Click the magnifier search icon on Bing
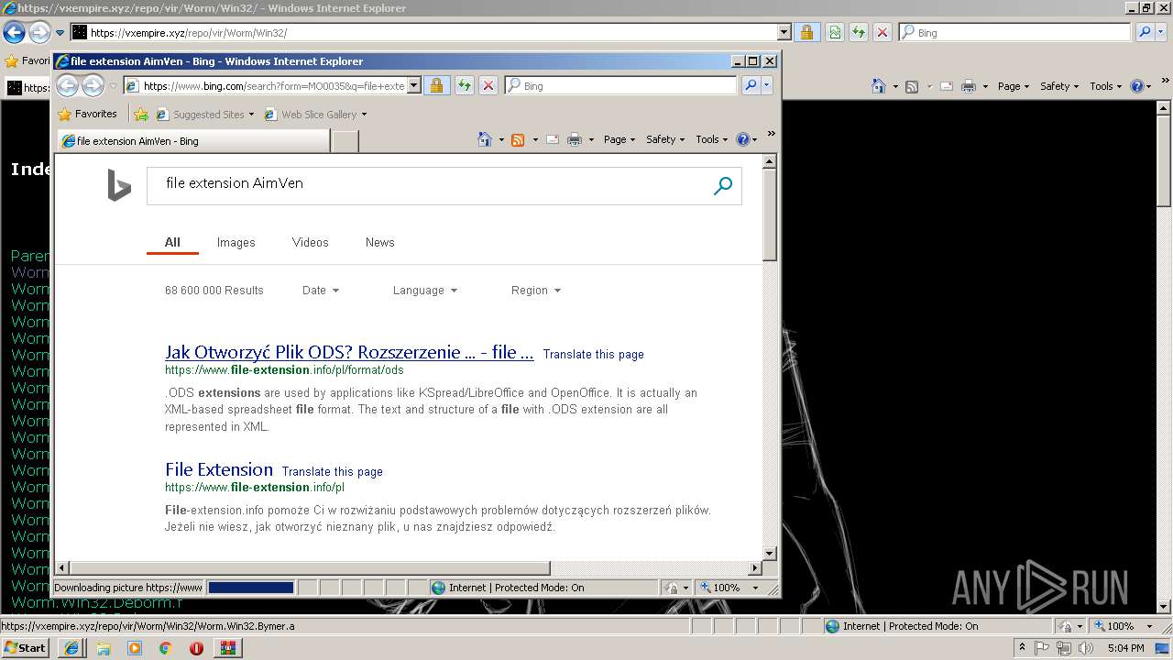1173x660 pixels. click(x=723, y=186)
